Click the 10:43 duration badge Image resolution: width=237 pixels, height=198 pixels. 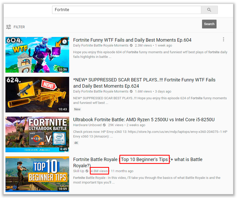63,109
